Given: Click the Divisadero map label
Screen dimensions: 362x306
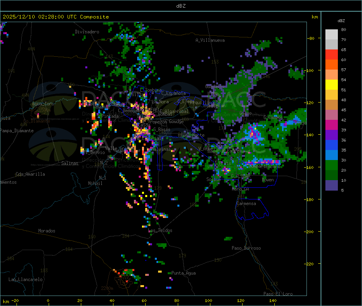Looking at the screenshot, I should click(87, 32).
